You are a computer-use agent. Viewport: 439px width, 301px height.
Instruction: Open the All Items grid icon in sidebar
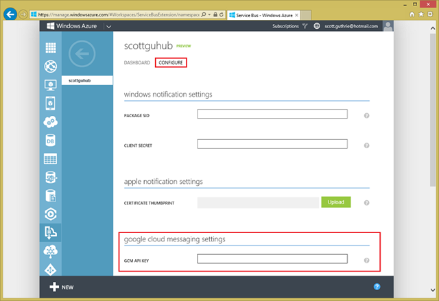tap(51, 48)
